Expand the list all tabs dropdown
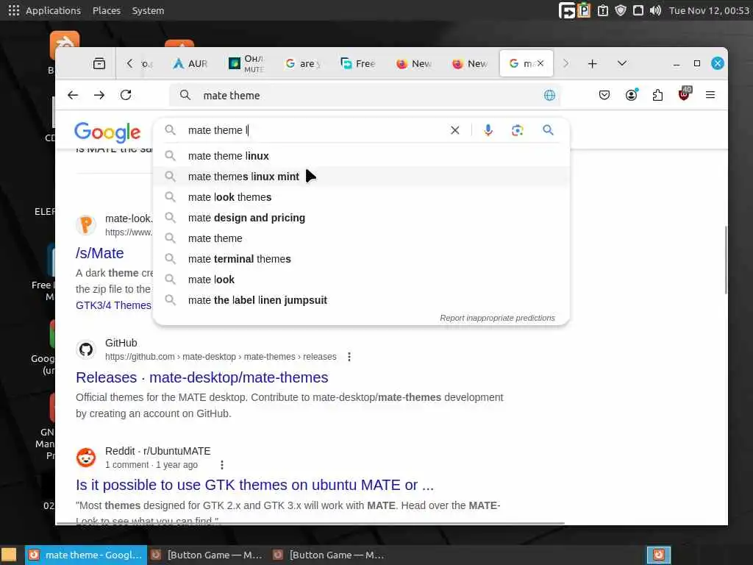 coord(622,63)
